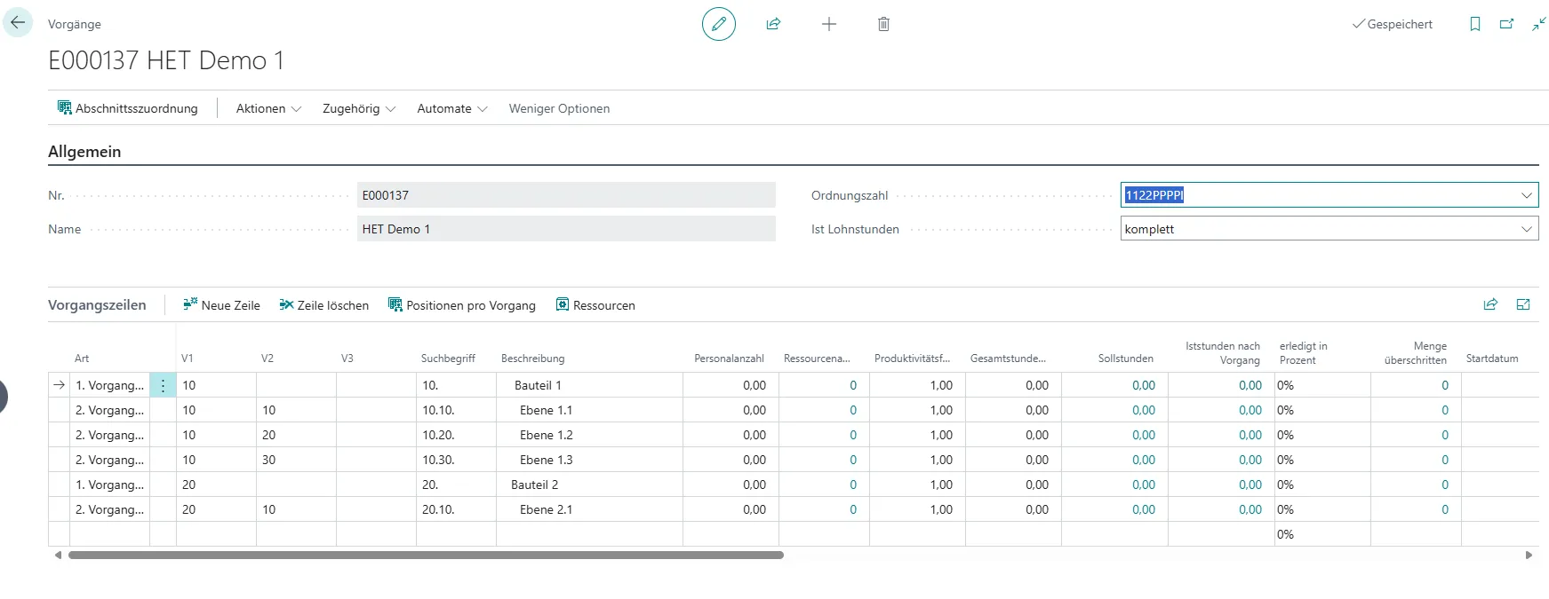Toggle edit mode with pencil icon
This screenshot has height=599, width=1549.
click(x=718, y=24)
